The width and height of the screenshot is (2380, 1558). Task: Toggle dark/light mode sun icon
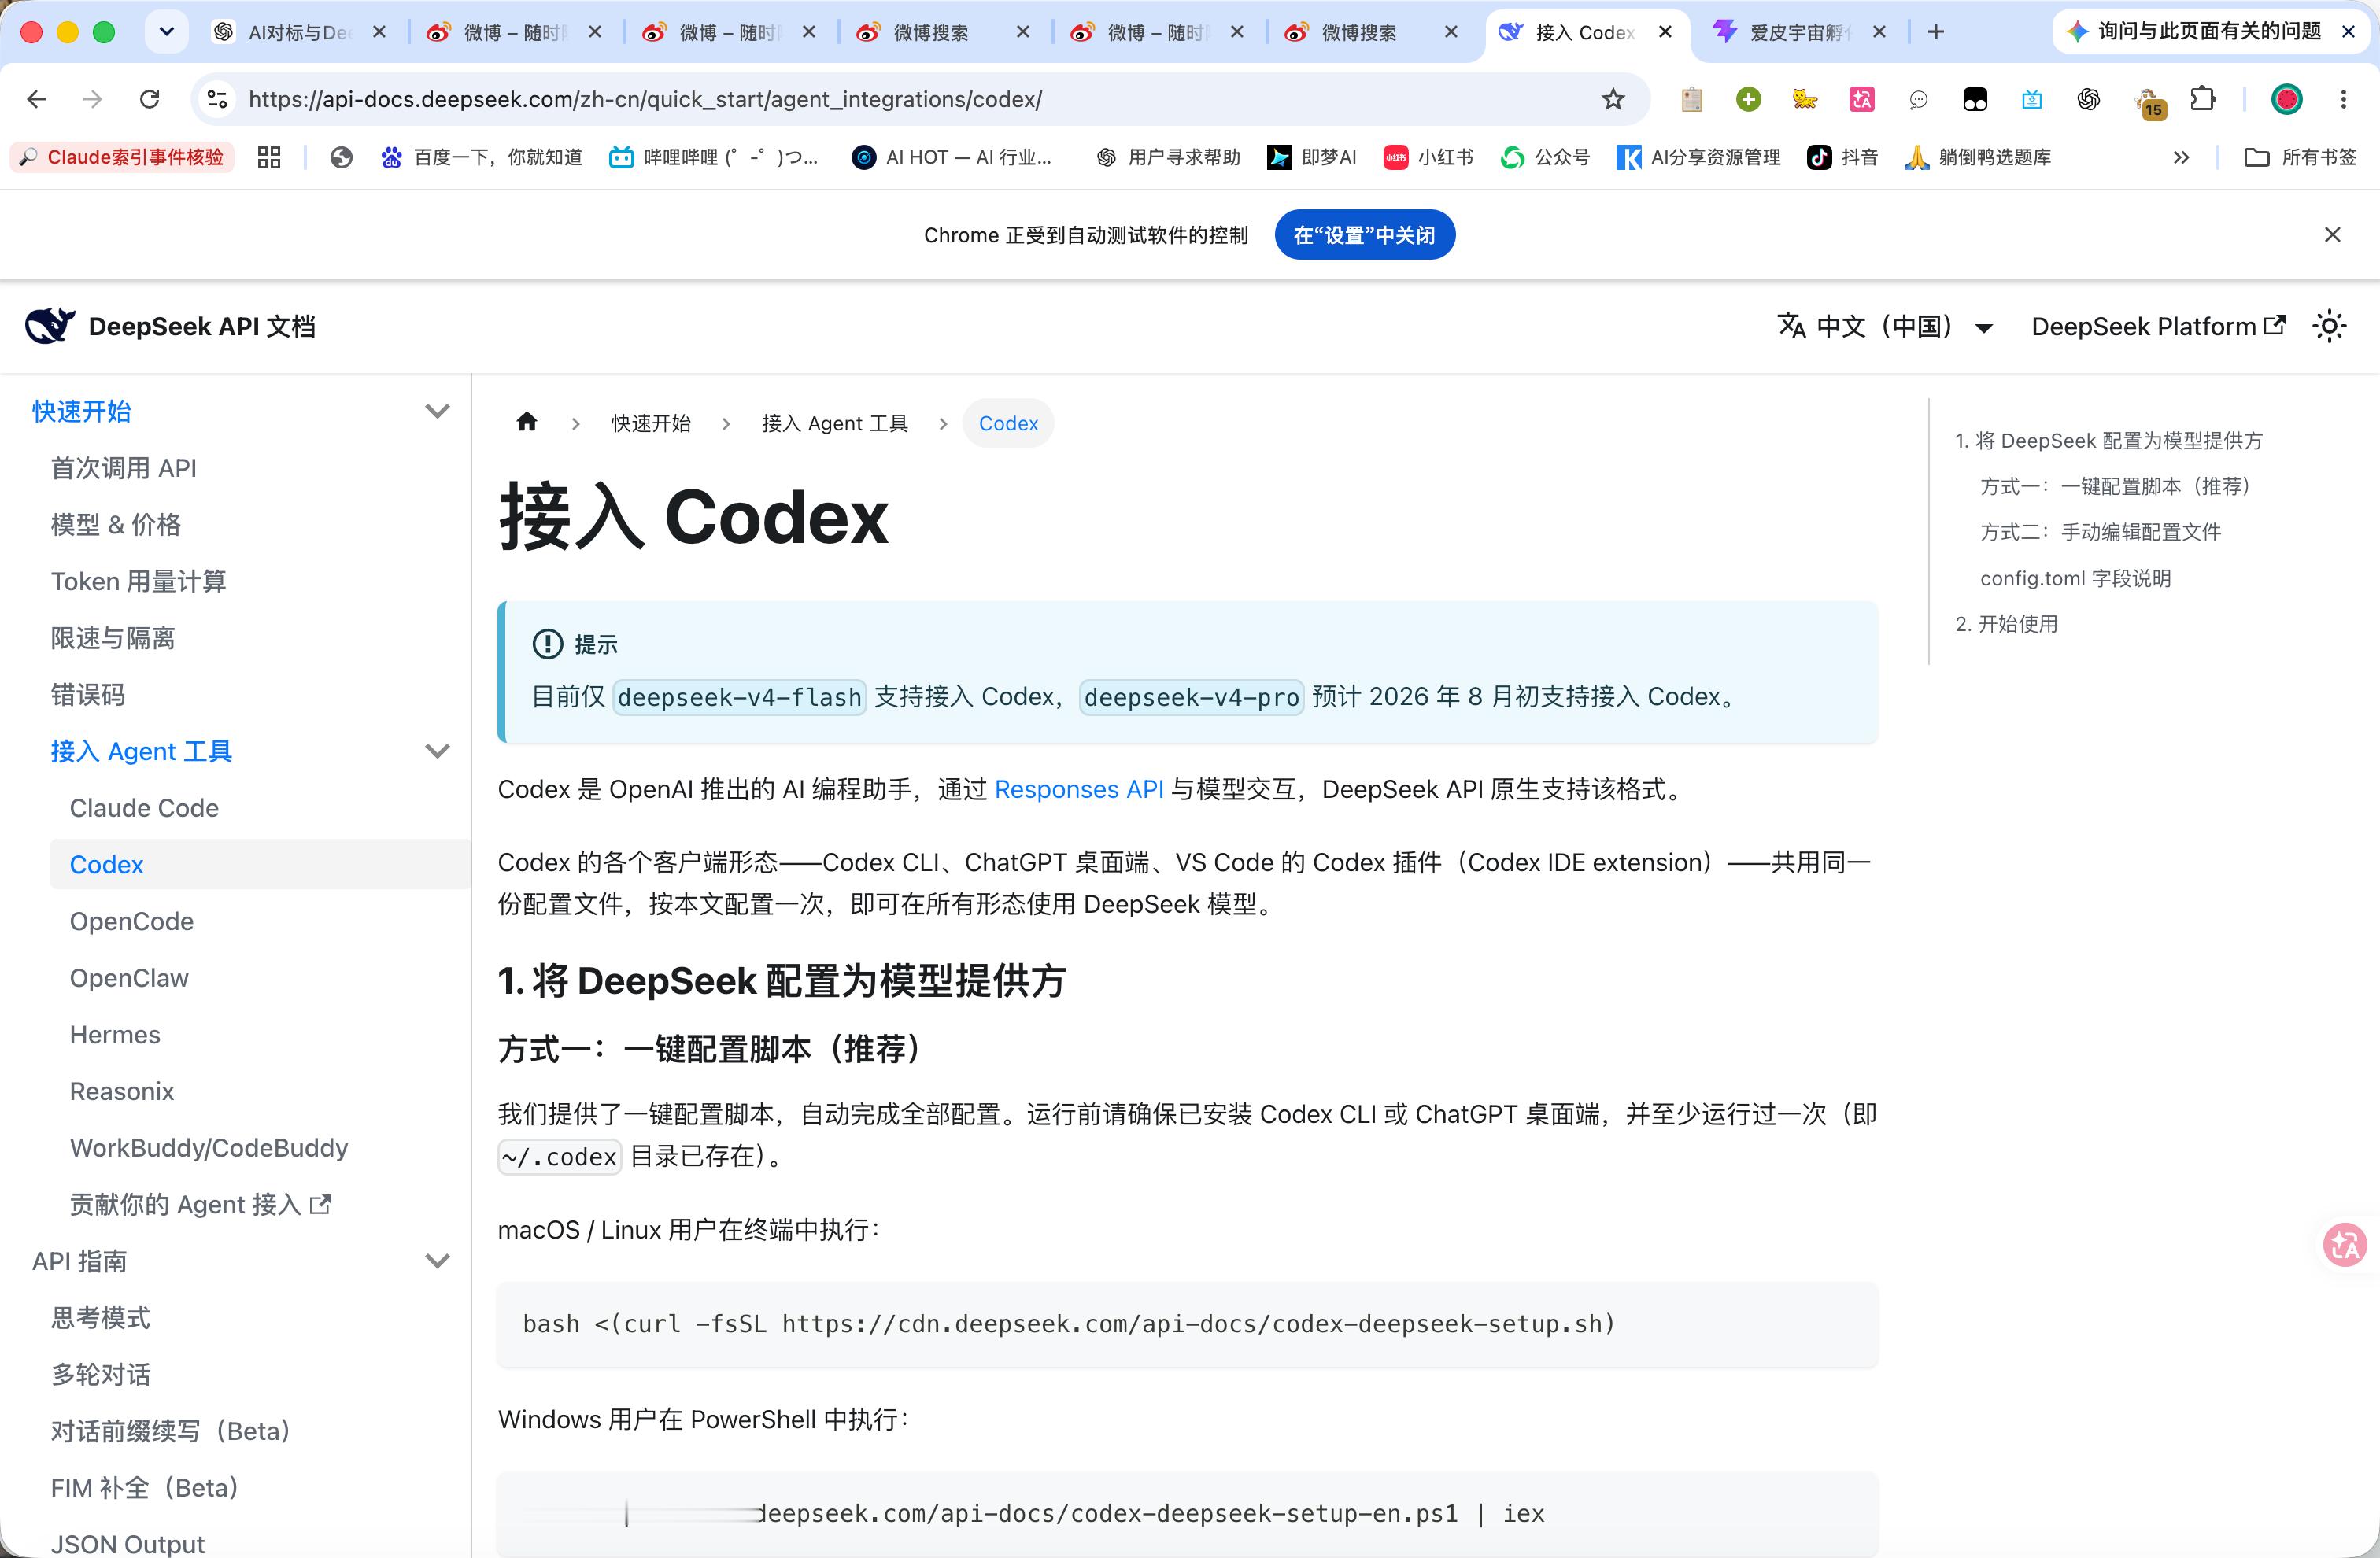click(x=2329, y=326)
